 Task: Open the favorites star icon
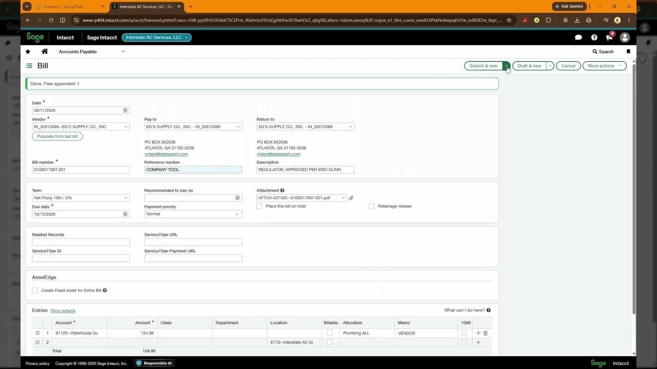coord(28,52)
